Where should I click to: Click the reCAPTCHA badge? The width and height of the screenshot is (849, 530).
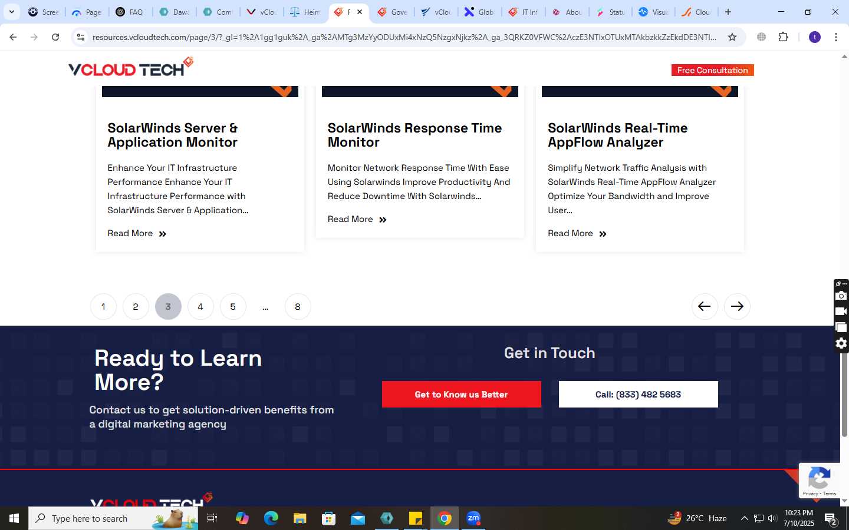pyautogui.click(x=820, y=481)
